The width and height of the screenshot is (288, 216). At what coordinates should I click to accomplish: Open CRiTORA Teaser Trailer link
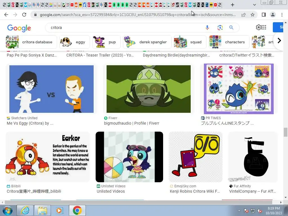click(x=100, y=55)
